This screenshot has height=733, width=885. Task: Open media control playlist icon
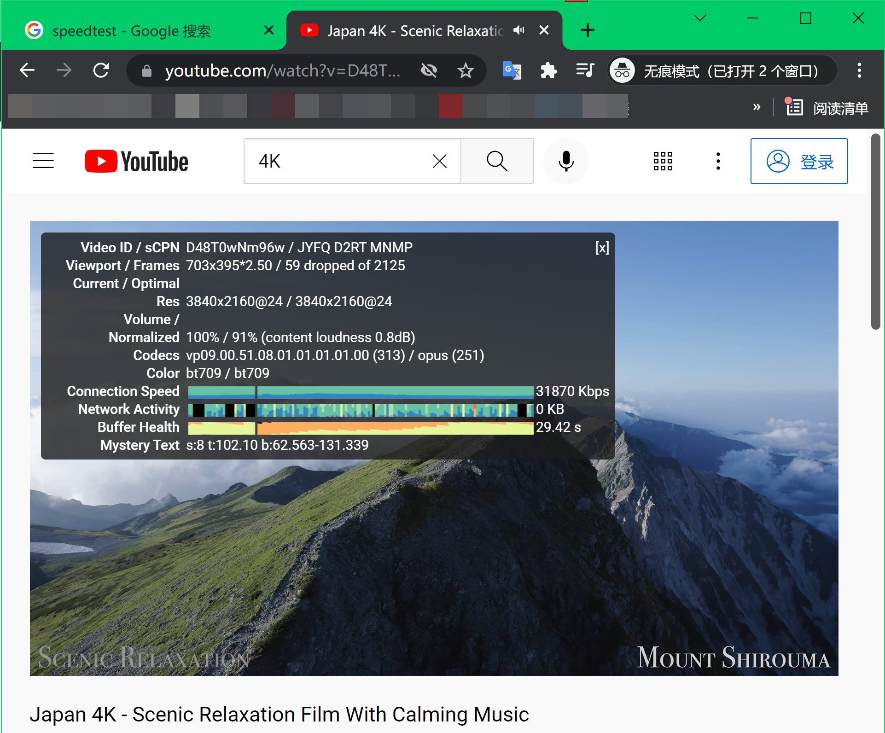tap(585, 70)
